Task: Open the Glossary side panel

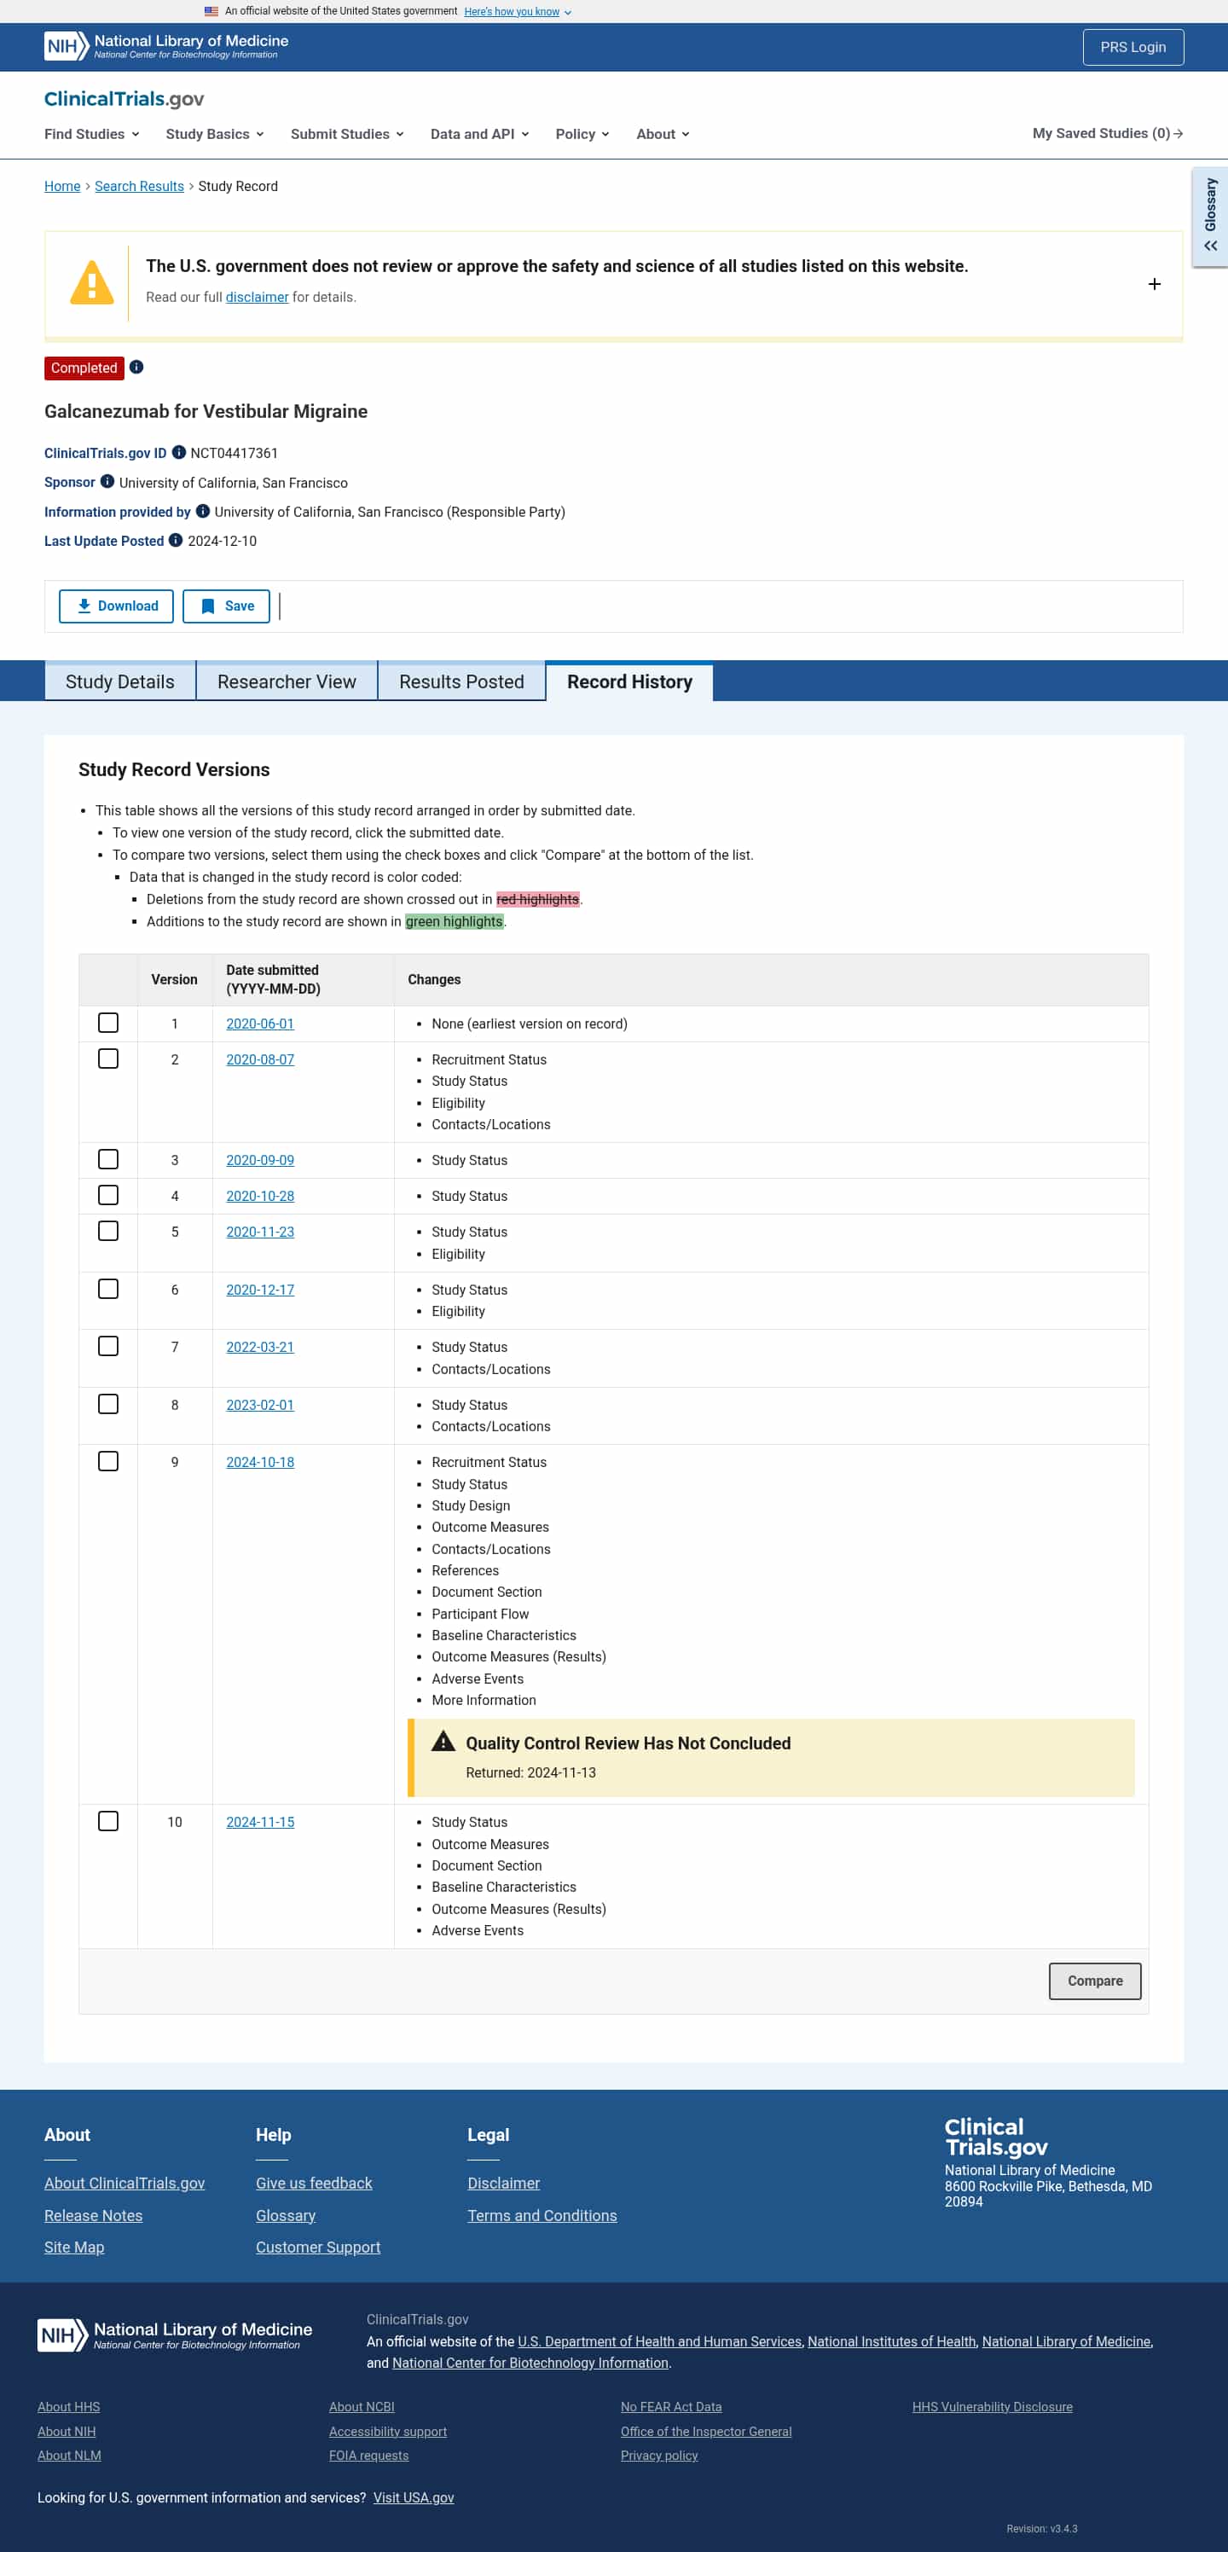Action: (1209, 217)
